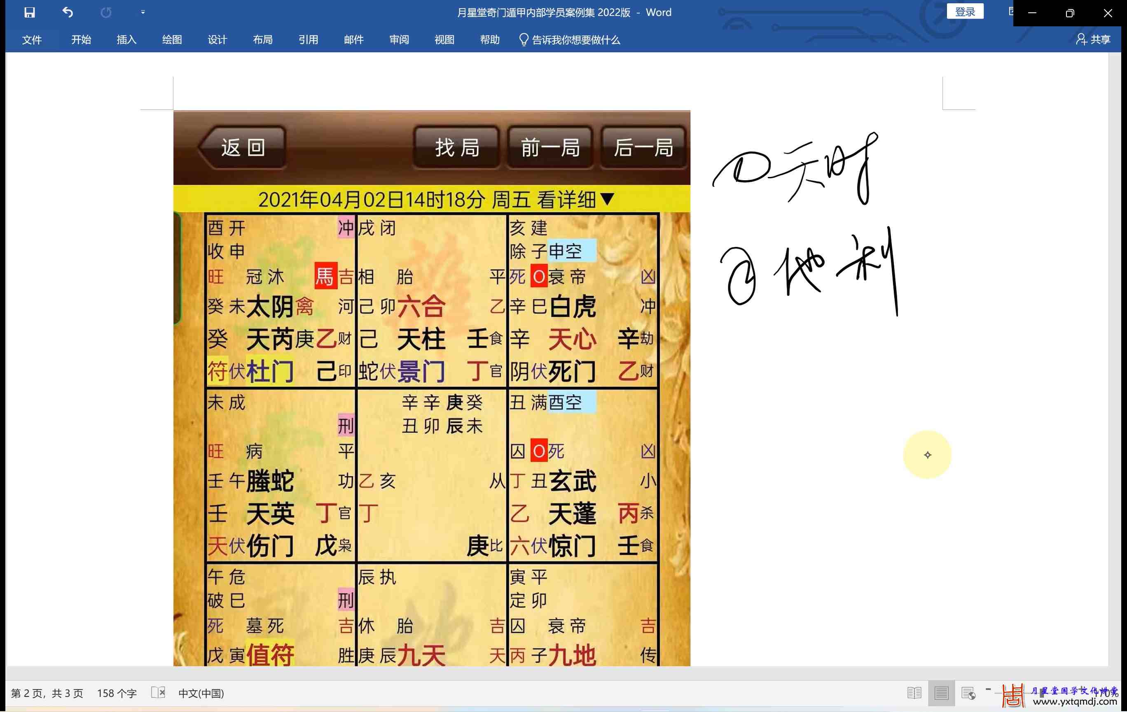Screen dimensions: 1127x712
Task: Switch to Web Layout view
Action: 968,693
